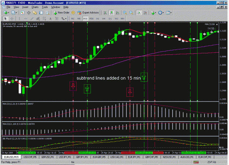Switch timeframe to MN
Image resolution: width=229 pixels, height=165 pixels.
[x=122, y=19]
